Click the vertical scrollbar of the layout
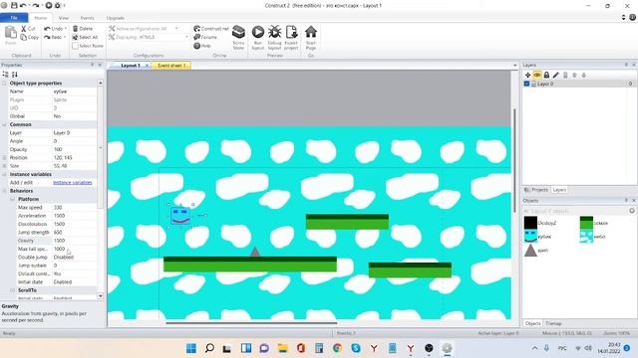 514,160
